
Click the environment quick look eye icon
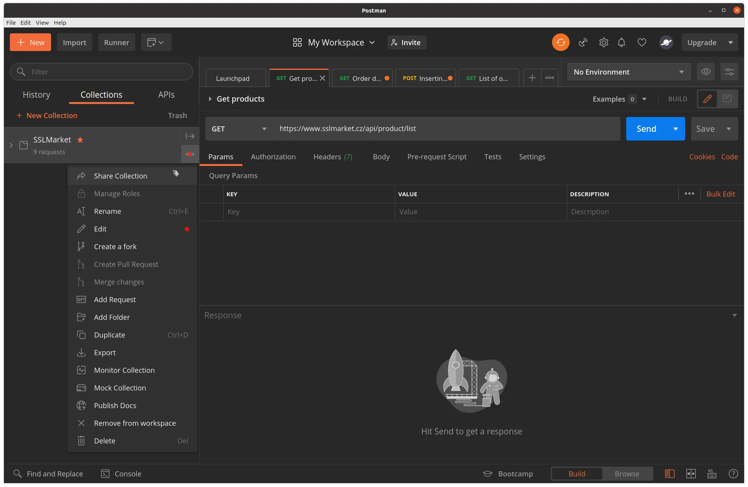tap(706, 72)
